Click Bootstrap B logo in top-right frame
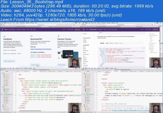 pos(84,29)
